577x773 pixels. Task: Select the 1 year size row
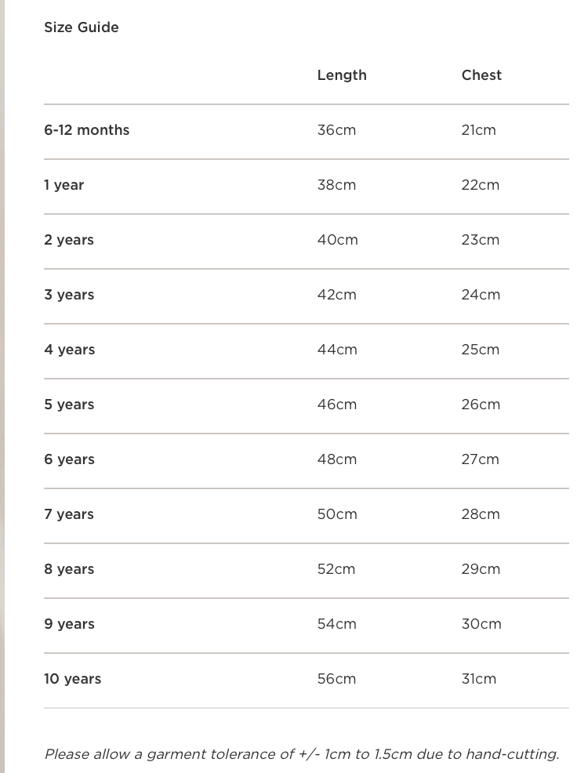pos(64,185)
